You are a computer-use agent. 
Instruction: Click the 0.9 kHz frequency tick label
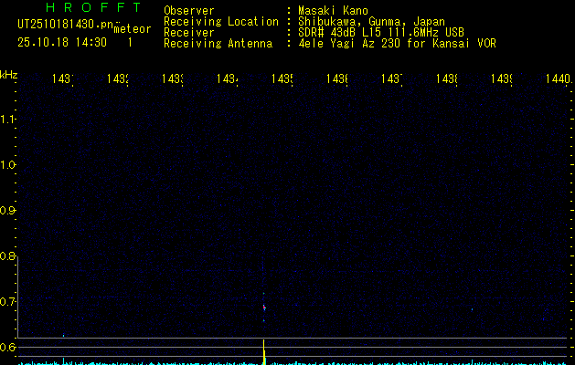point(7,211)
